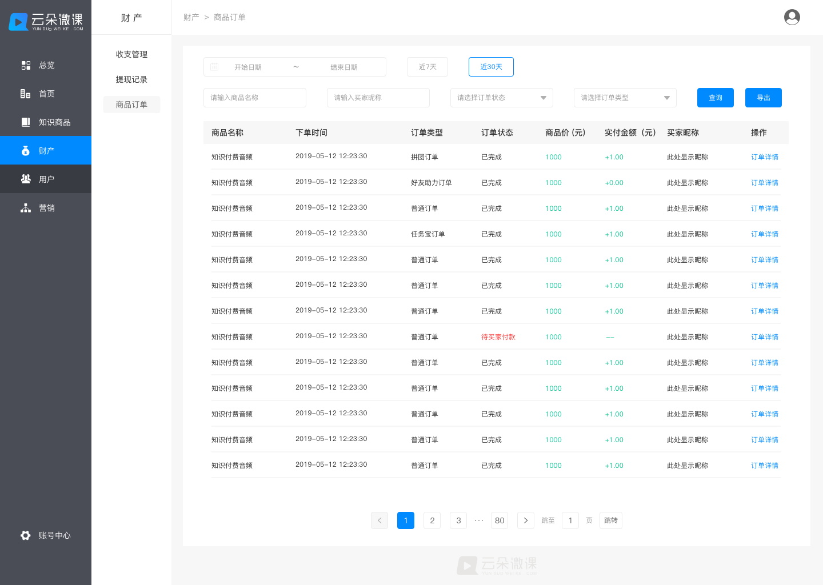Expand the 请选择订单类型 dropdown
Viewport: 823px width, 585px height.
tap(625, 98)
